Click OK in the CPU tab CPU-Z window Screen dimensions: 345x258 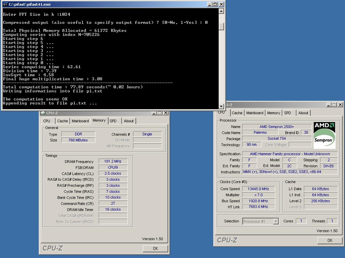[x=330, y=241]
